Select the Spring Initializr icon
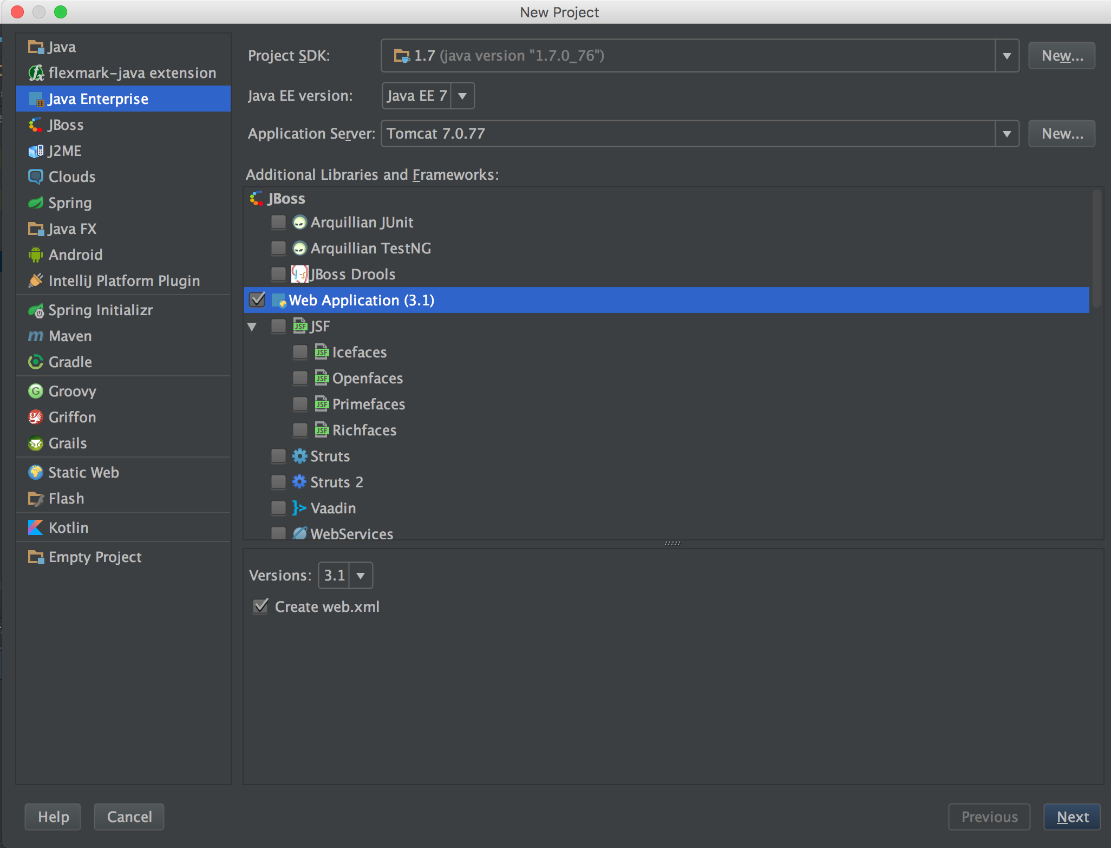1111x848 pixels. [x=36, y=310]
